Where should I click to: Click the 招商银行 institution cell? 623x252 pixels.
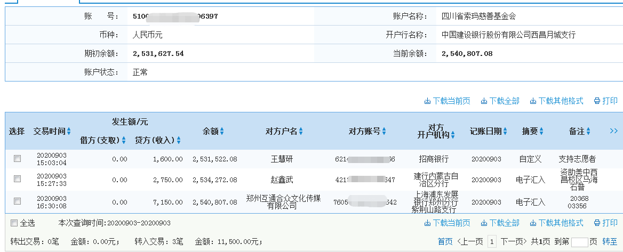pyautogui.click(x=434, y=159)
